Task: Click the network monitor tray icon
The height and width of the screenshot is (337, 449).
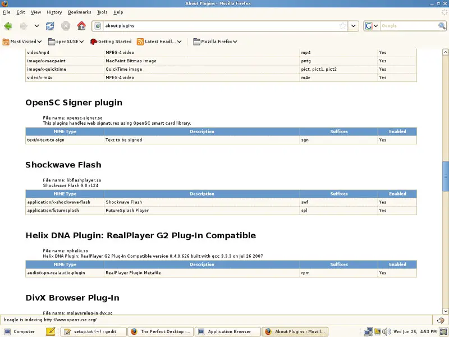Action: click(368, 331)
